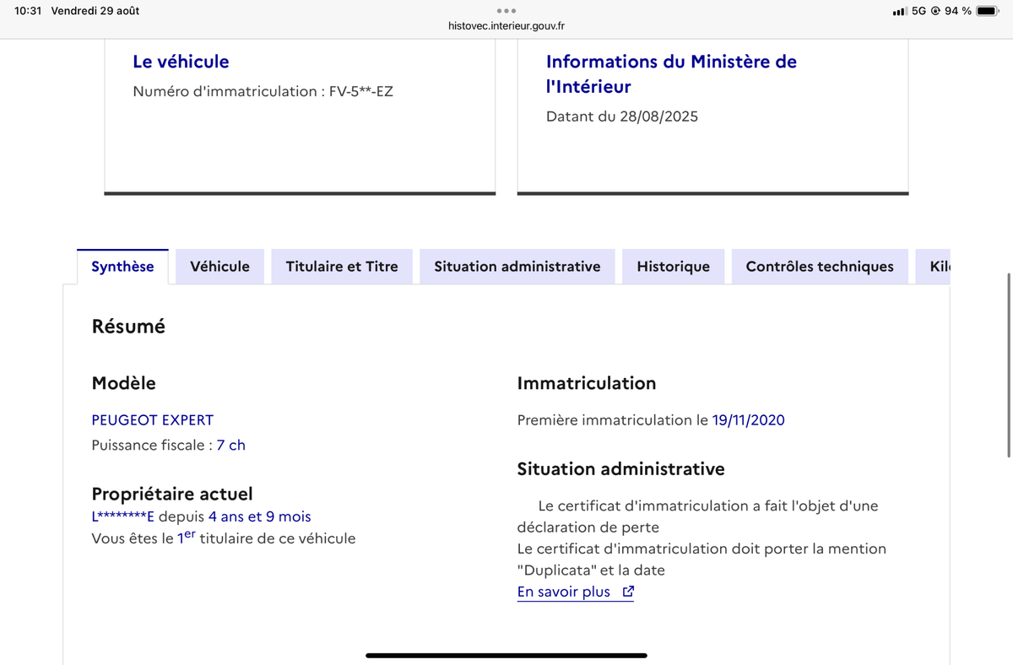
Task: Go to the Historique tab
Action: point(673,267)
